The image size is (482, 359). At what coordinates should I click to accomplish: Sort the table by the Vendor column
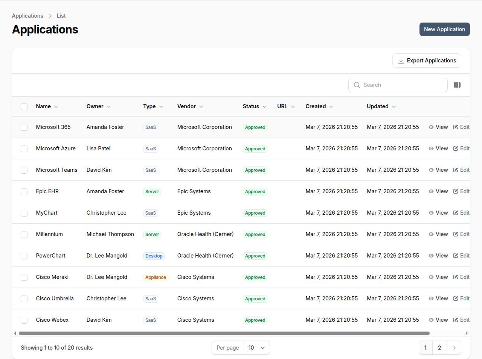190,106
